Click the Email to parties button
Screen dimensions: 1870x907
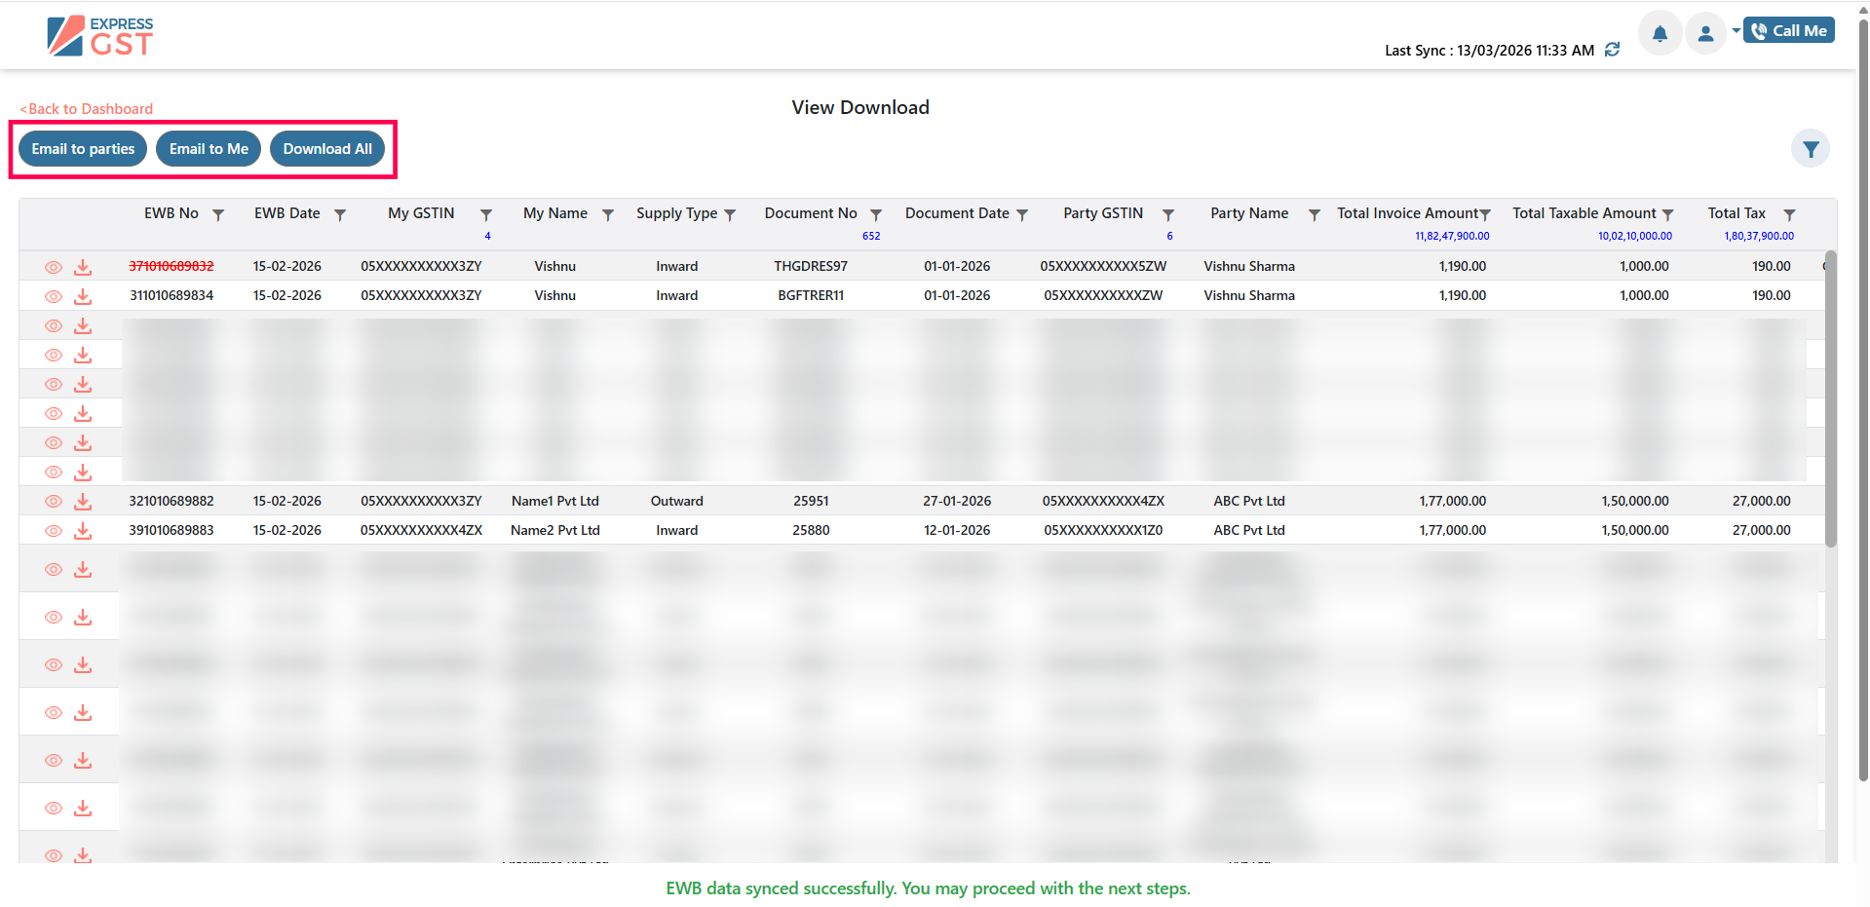click(x=83, y=149)
